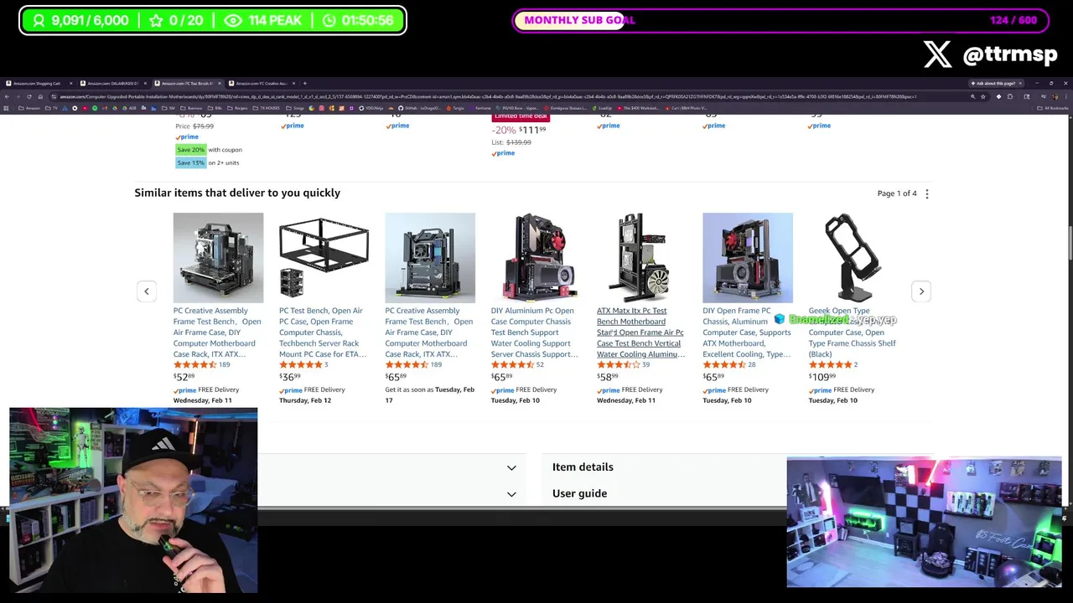Click the Save 13% on 2+ units badge

(190, 162)
